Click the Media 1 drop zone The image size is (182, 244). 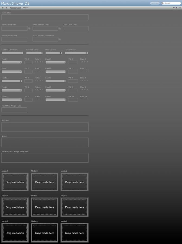[x=15, y=182]
